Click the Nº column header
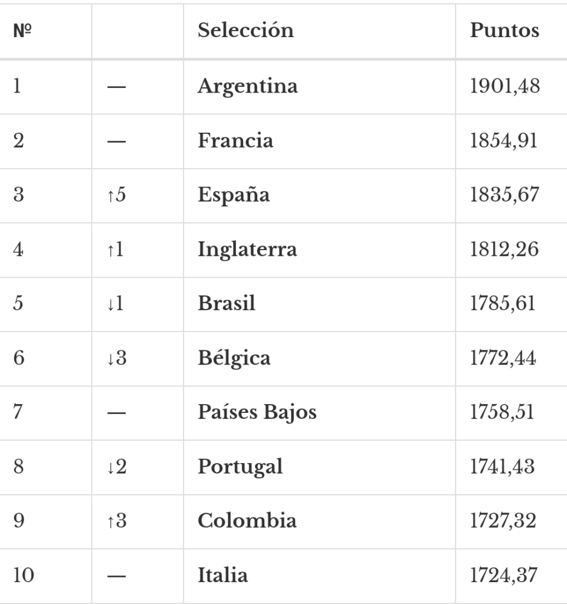The image size is (567, 604). point(22,31)
